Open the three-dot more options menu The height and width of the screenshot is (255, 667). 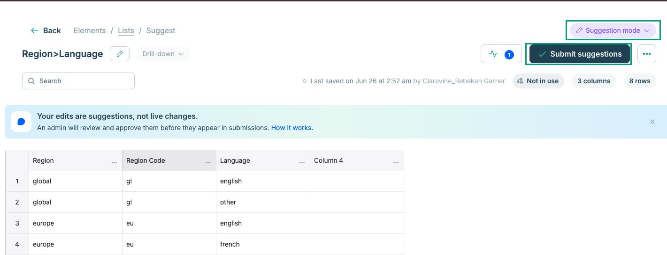647,54
